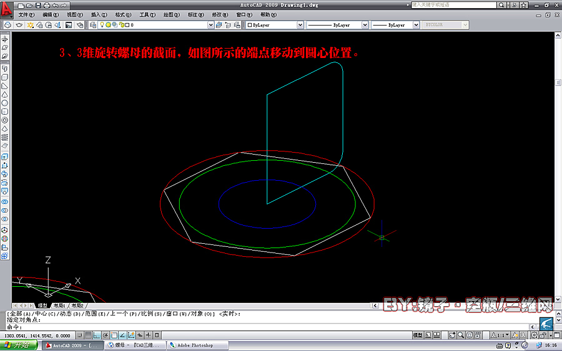Viewport: 562px width, 351px height.
Task: Toggle Snap mode in status bar
Action: click(x=79, y=335)
